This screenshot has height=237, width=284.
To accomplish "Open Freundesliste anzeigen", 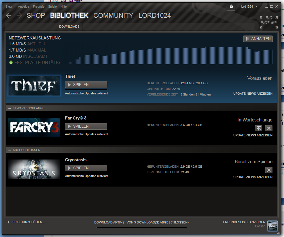I will (x=244, y=222).
